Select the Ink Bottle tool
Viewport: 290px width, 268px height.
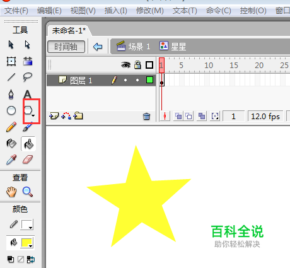(11, 144)
